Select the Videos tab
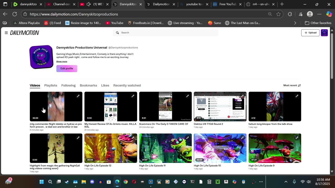The width and height of the screenshot is (335, 188). point(35,85)
